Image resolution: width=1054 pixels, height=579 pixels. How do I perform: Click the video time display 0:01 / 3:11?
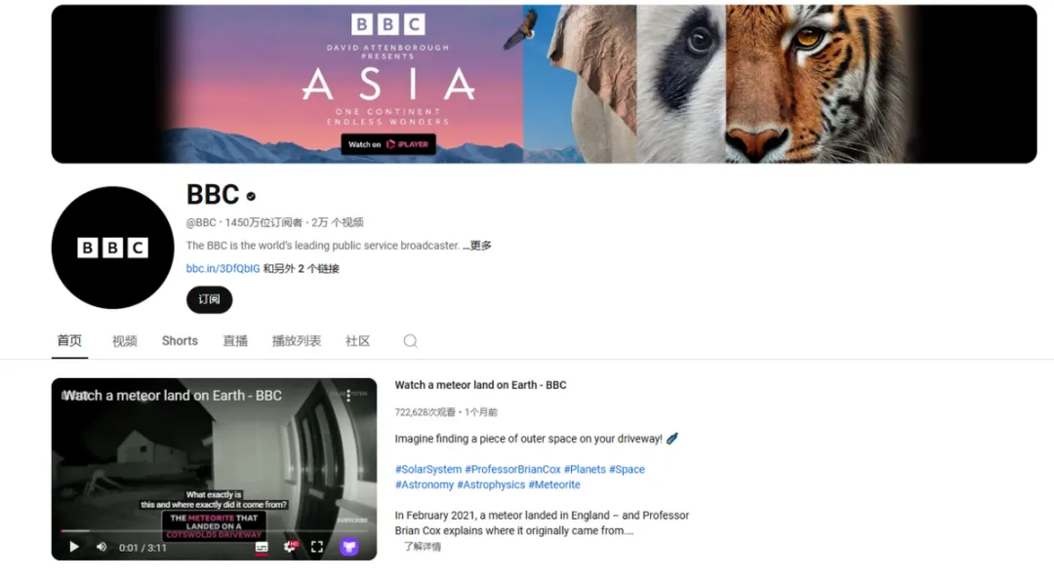click(142, 548)
